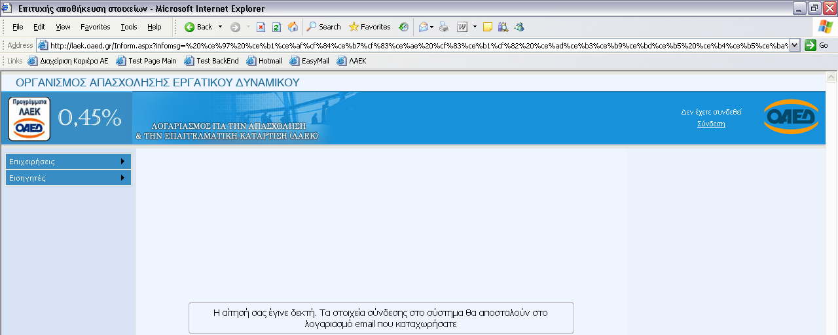This screenshot has height=335, width=838.
Task: Click the Σύνδεση login link
Action: click(x=711, y=124)
